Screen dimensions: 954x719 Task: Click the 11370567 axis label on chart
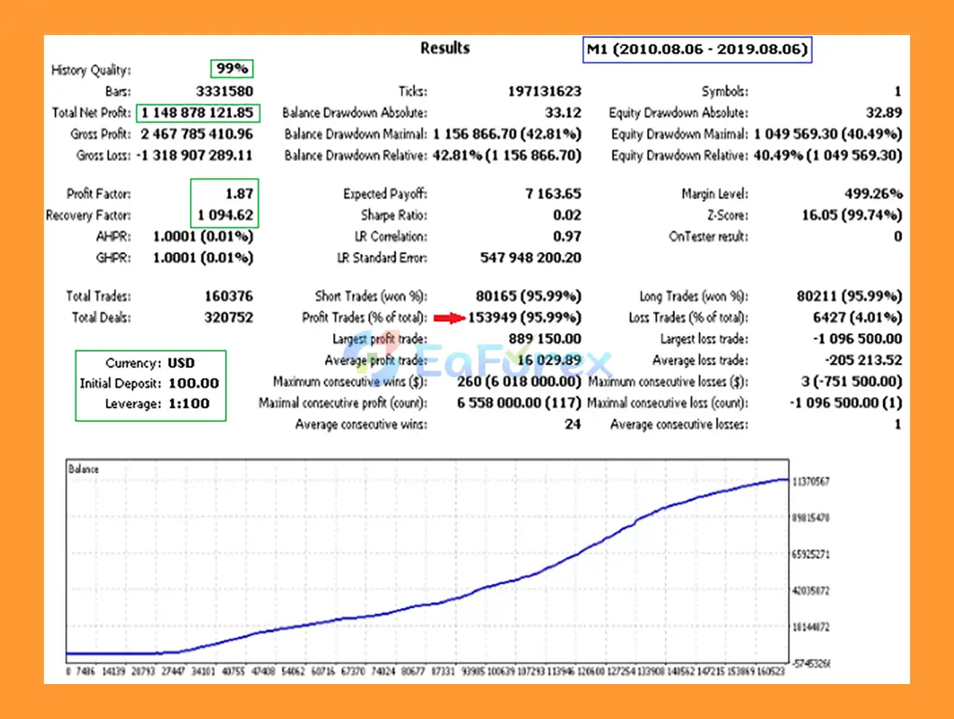coord(810,482)
